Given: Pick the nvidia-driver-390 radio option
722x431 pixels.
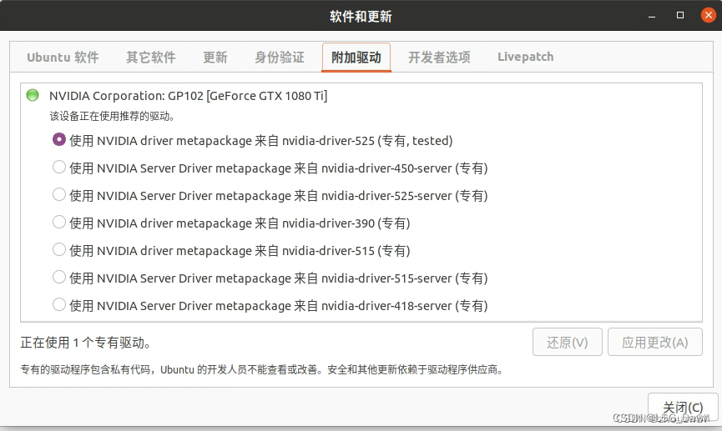Looking at the screenshot, I should tap(59, 223).
